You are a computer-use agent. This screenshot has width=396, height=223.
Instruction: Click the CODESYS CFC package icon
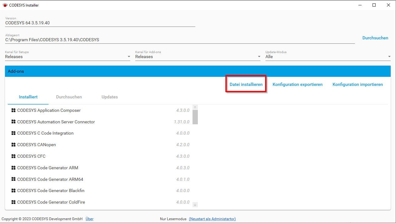tap(13, 156)
